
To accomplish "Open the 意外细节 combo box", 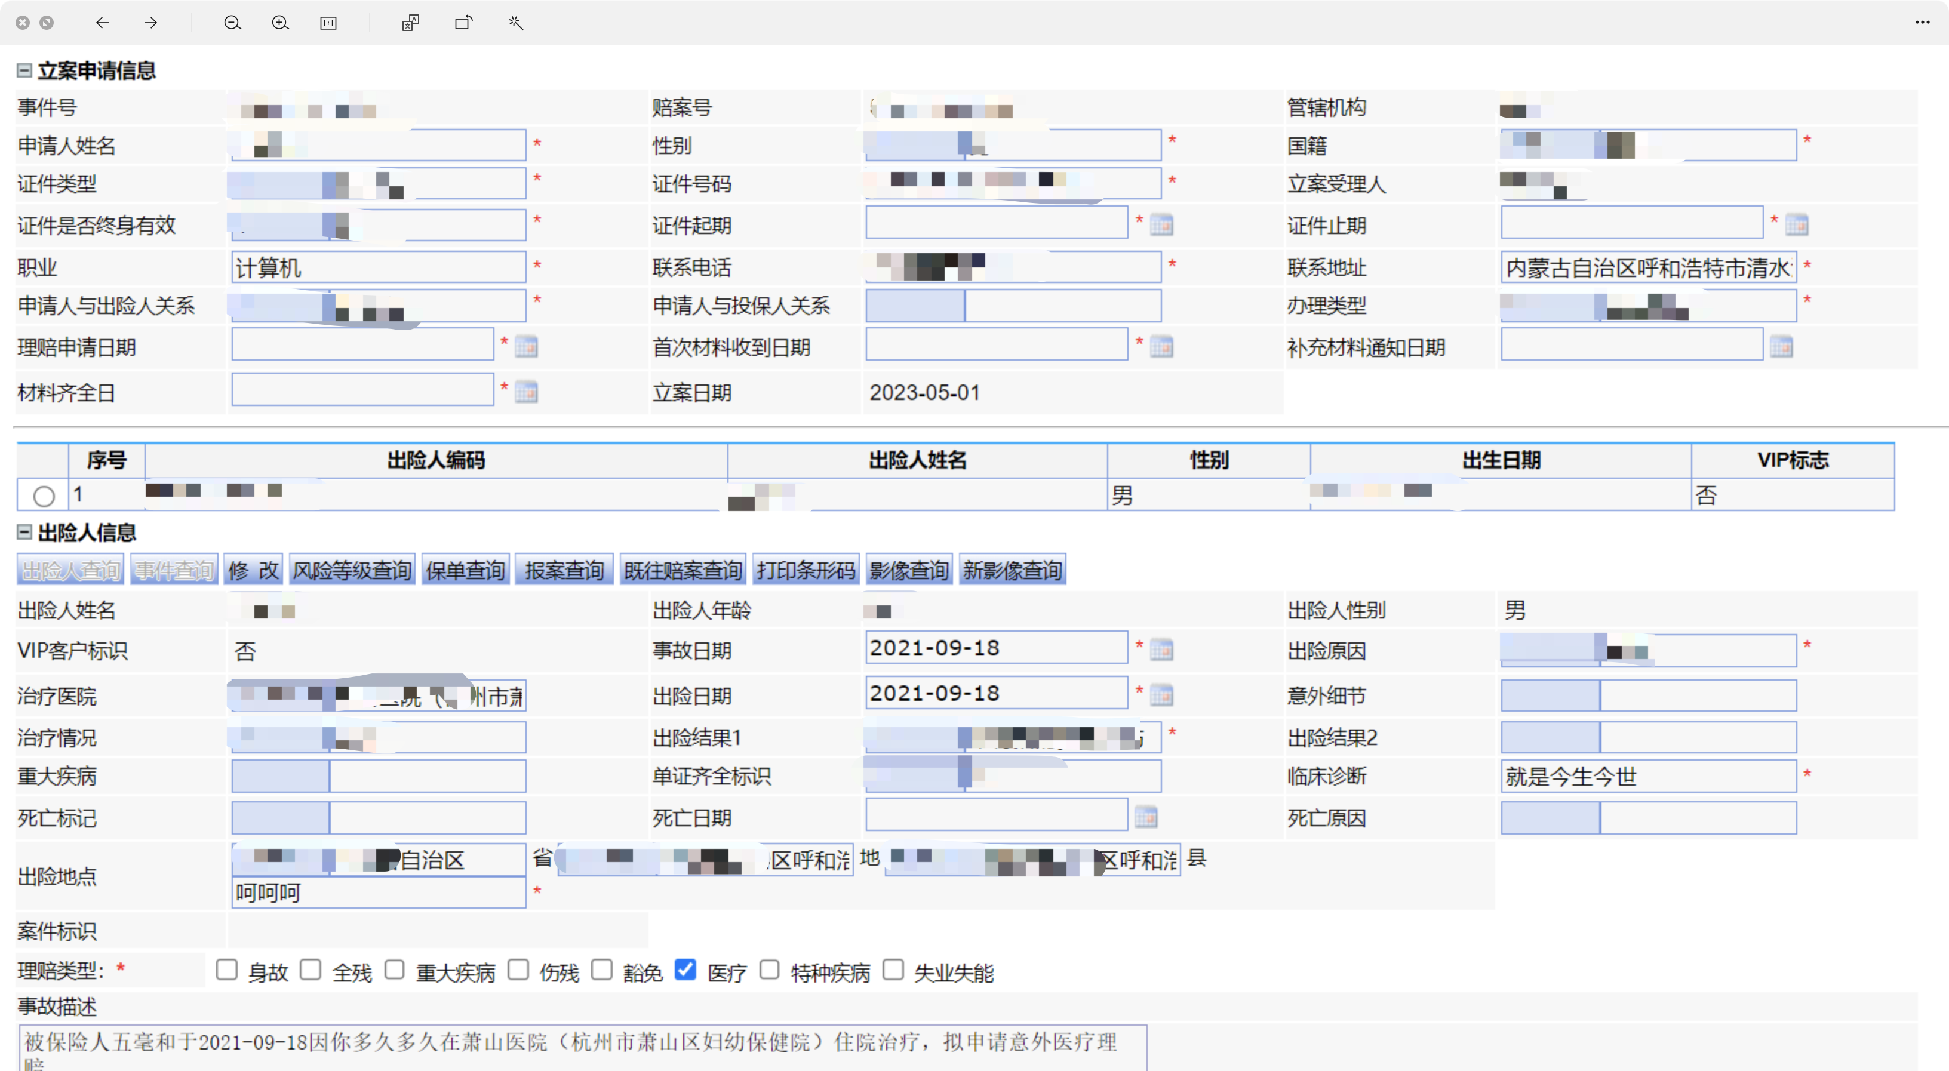I will click(1649, 695).
